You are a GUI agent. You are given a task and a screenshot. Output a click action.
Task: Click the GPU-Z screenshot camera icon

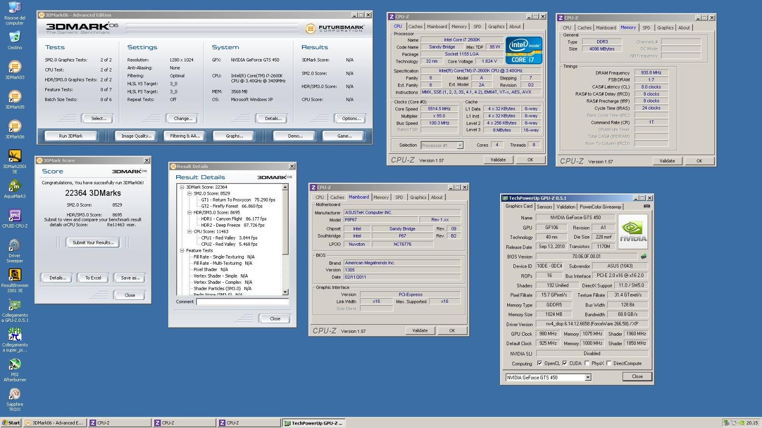(x=646, y=206)
